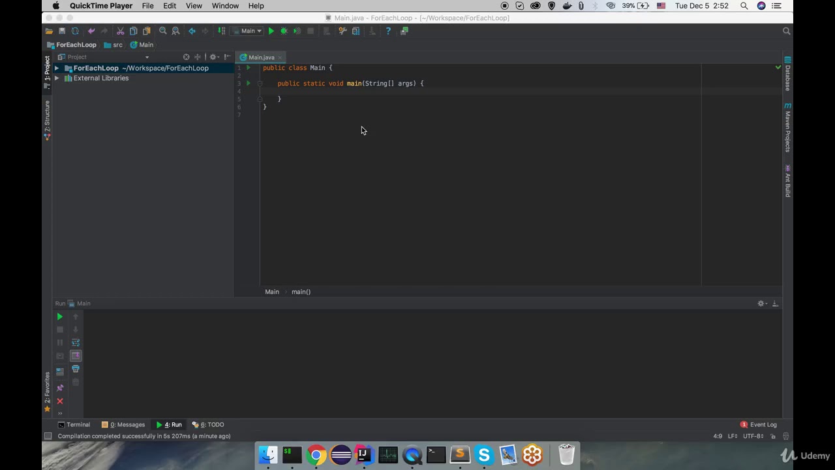This screenshot has height=470, width=835.
Task: Click the Make Project build icon
Action: click(x=222, y=31)
